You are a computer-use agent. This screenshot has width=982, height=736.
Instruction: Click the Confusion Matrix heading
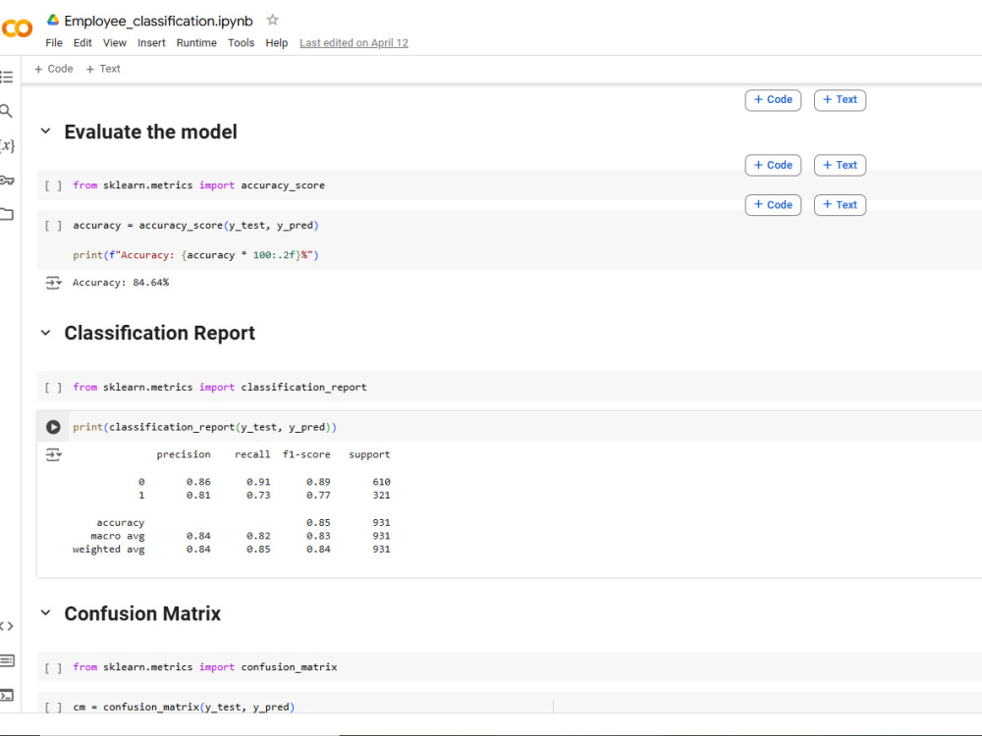[142, 613]
